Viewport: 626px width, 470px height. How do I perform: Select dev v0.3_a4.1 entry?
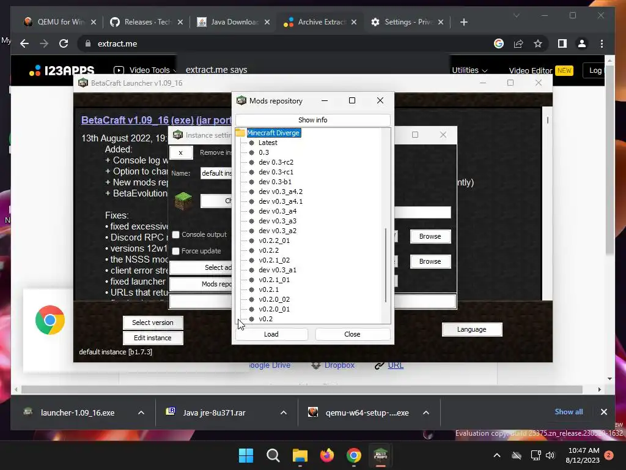click(281, 201)
